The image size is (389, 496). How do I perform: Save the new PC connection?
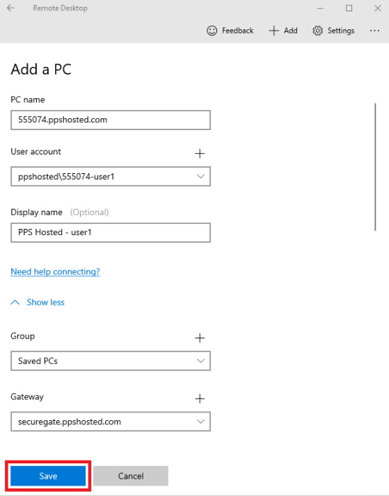(x=48, y=476)
